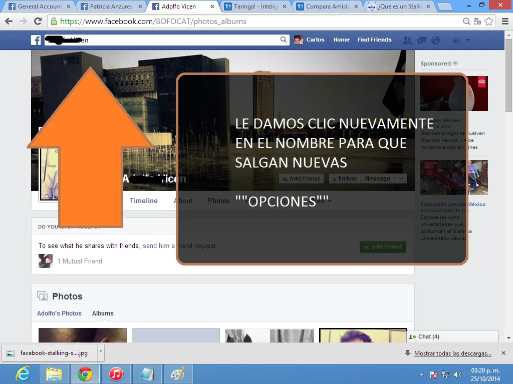Open the Timeline profile tab
513x384 pixels.
coord(144,200)
